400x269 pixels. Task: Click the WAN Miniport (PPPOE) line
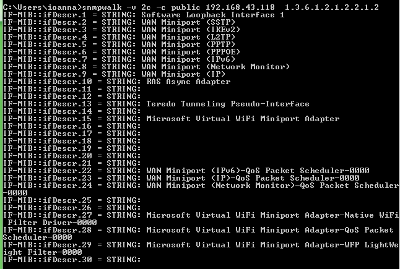click(x=121, y=52)
